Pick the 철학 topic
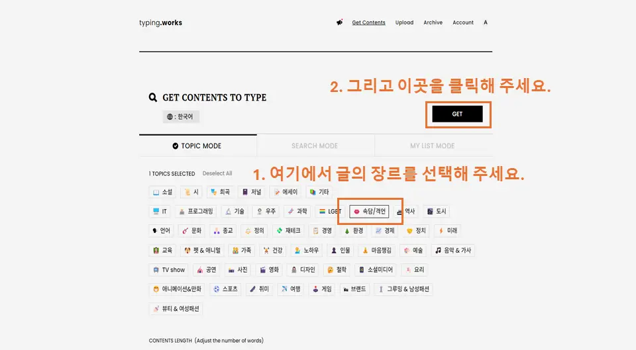This screenshot has height=350, width=636. point(337,270)
